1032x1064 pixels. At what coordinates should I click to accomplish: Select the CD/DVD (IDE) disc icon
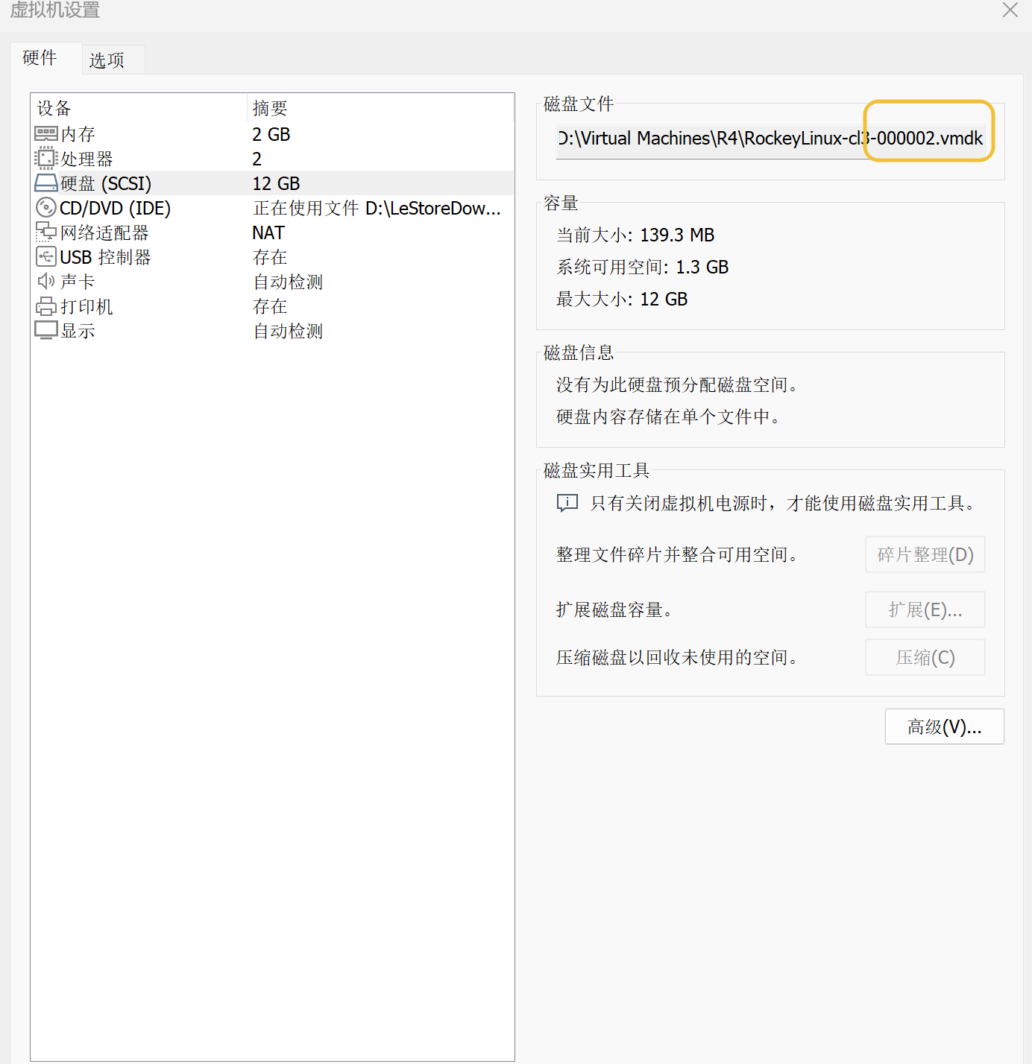click(46, 208)
